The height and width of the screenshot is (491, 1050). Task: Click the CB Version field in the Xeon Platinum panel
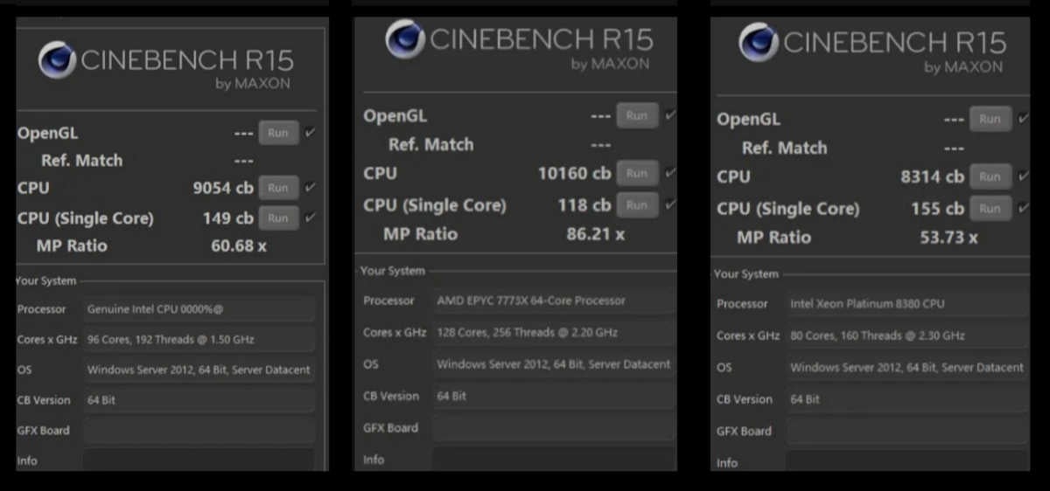[906, 399]
